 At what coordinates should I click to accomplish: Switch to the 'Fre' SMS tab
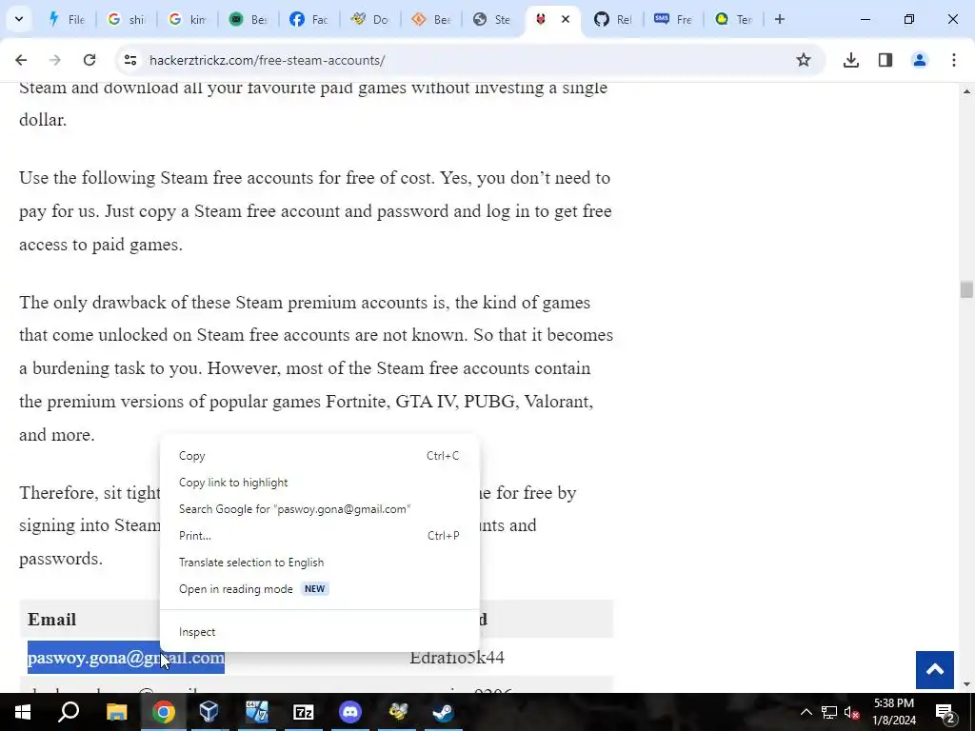[673, 19]
